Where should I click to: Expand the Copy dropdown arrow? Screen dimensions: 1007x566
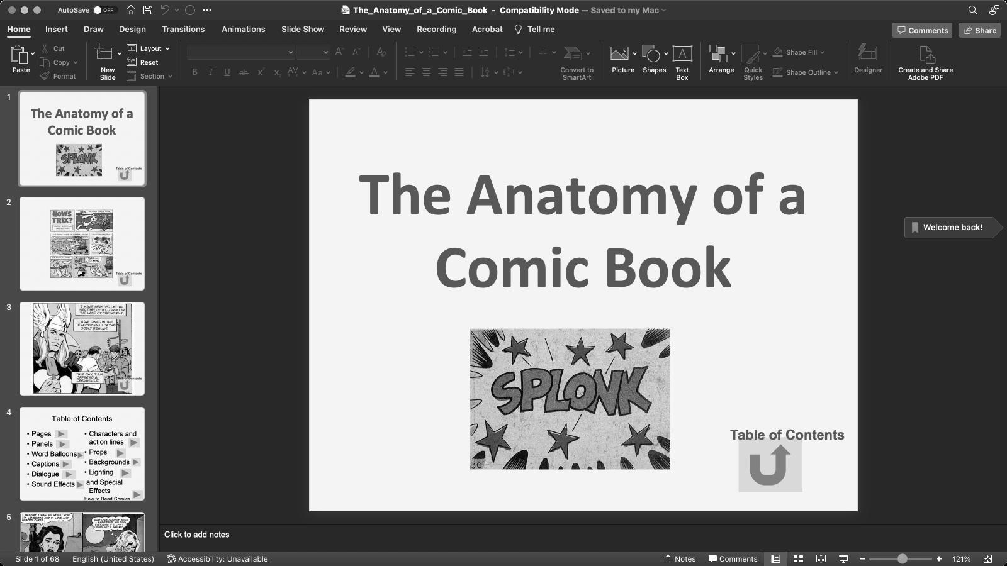[75, 62]
